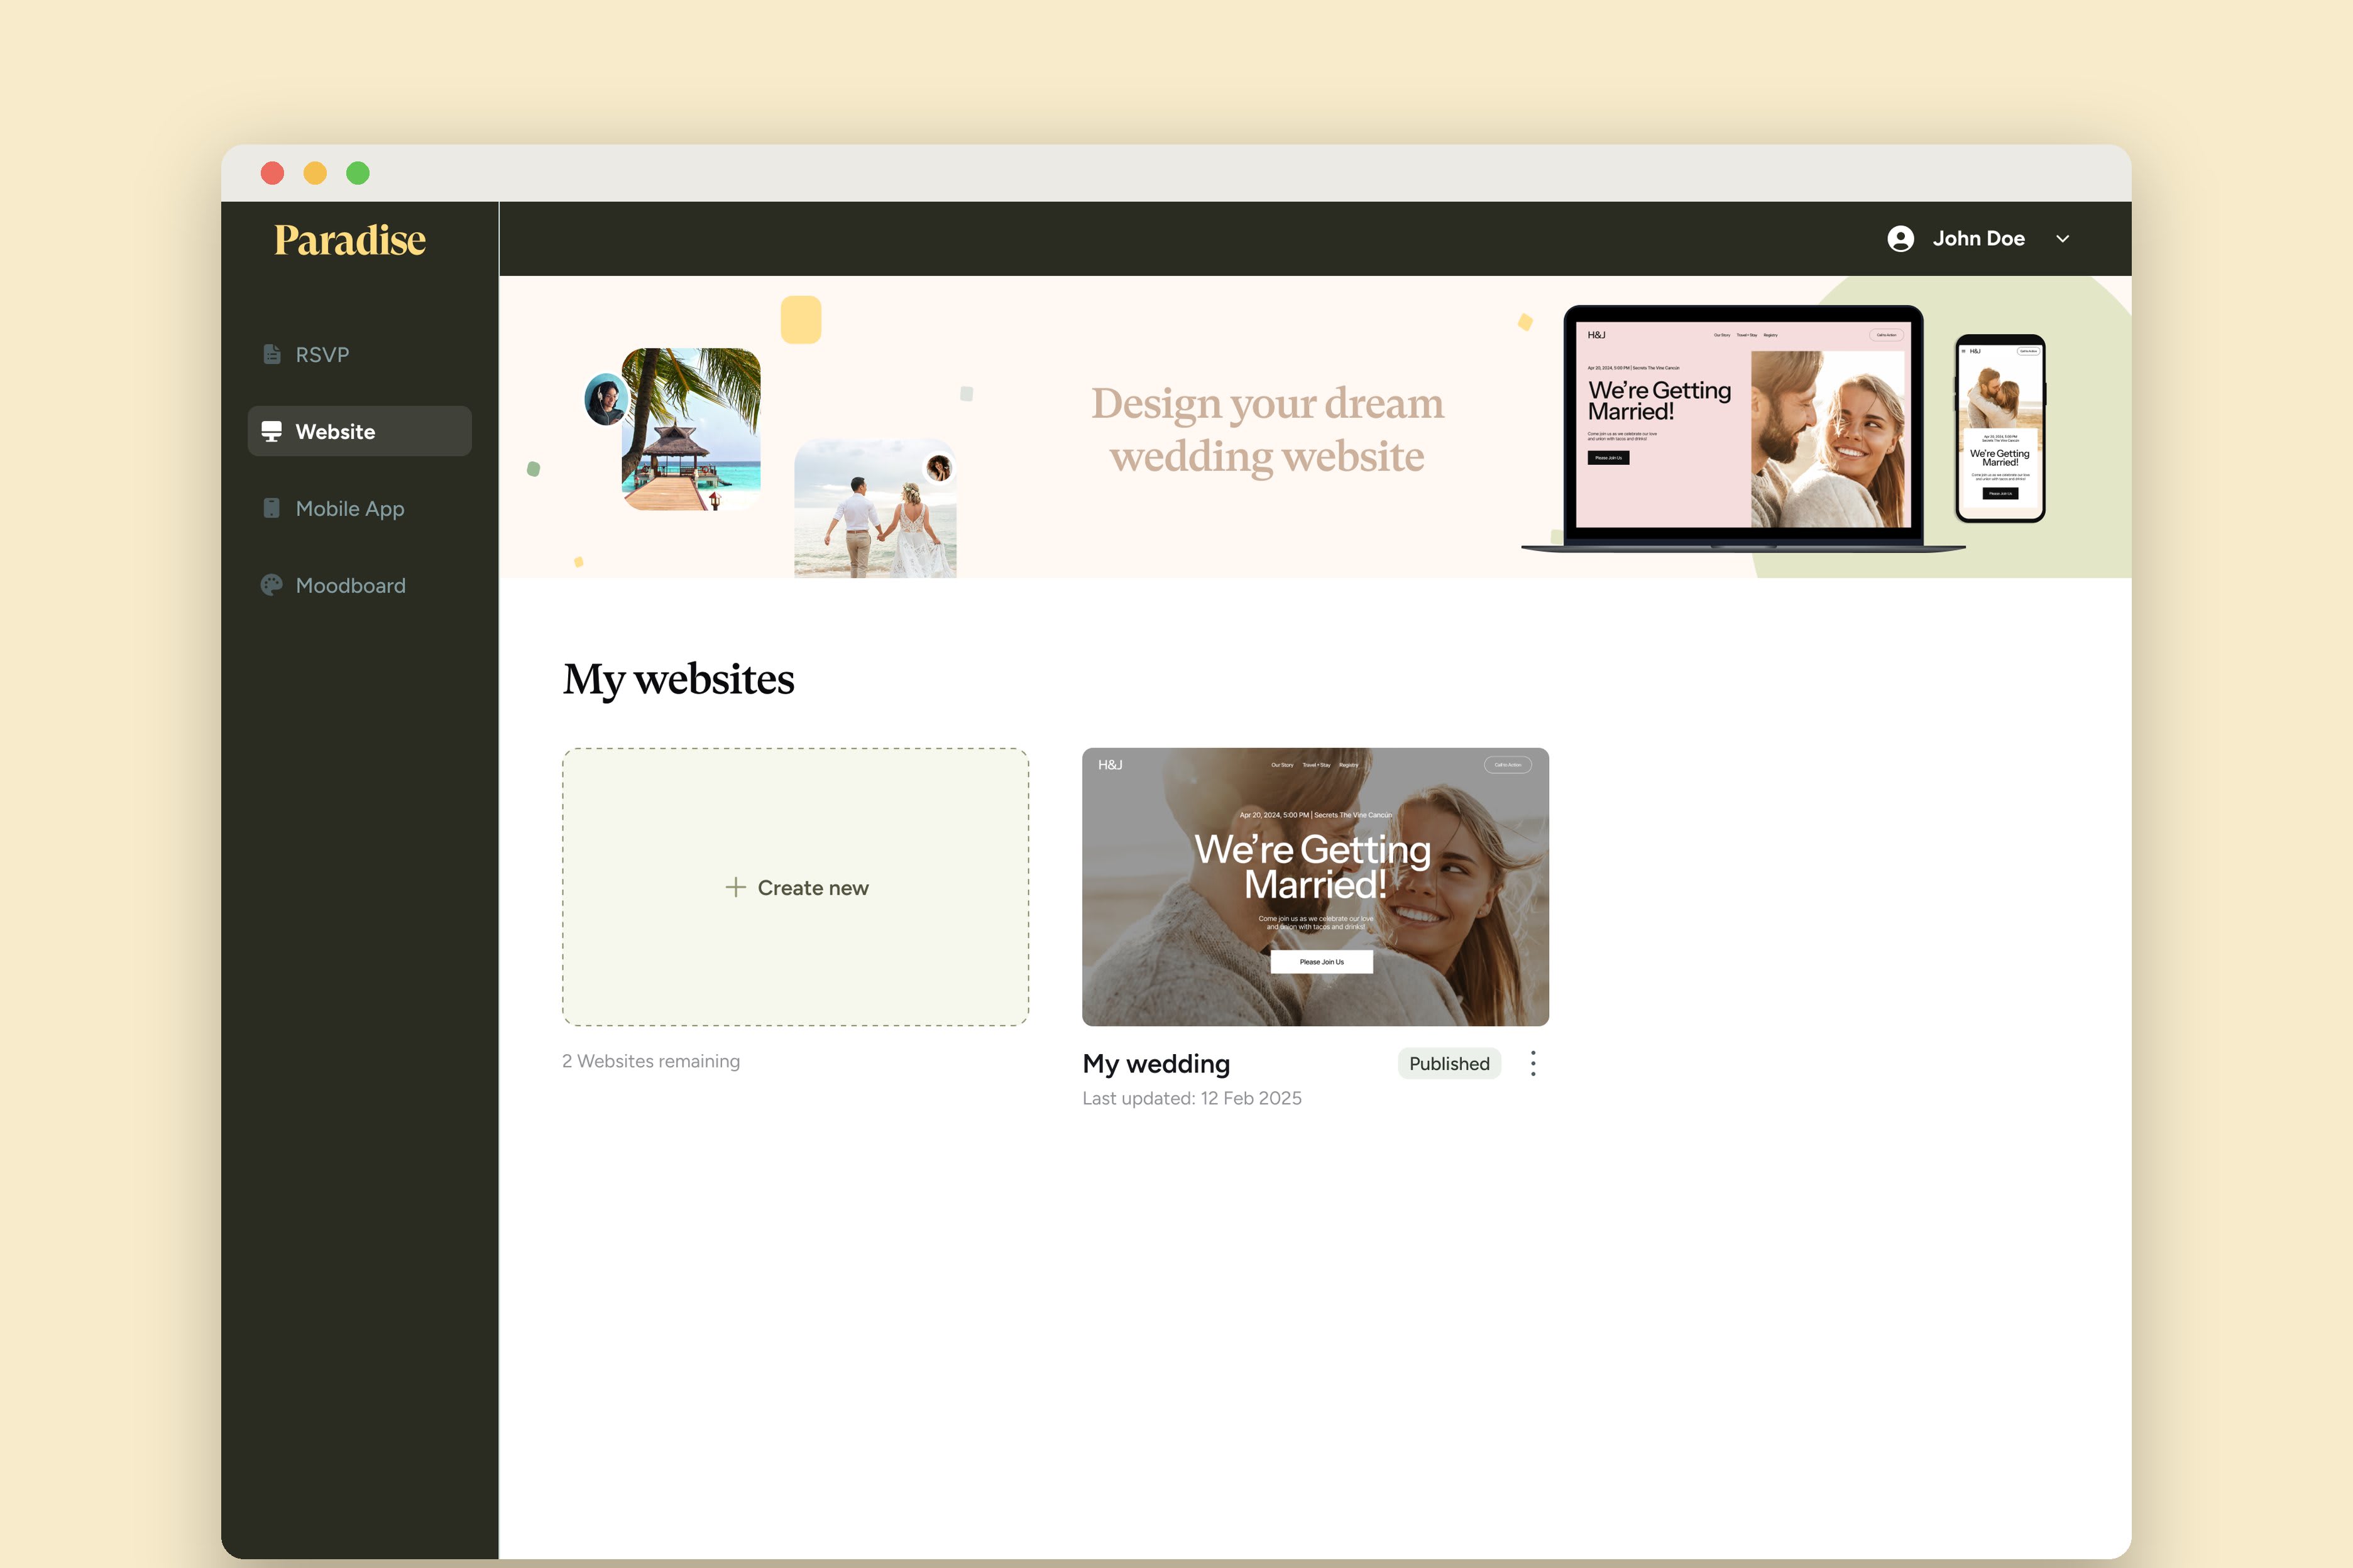Viewport: 2353px width, 1568px height.
Task: Minimize window with yellow traffic light button
Action: click(315, 173)
